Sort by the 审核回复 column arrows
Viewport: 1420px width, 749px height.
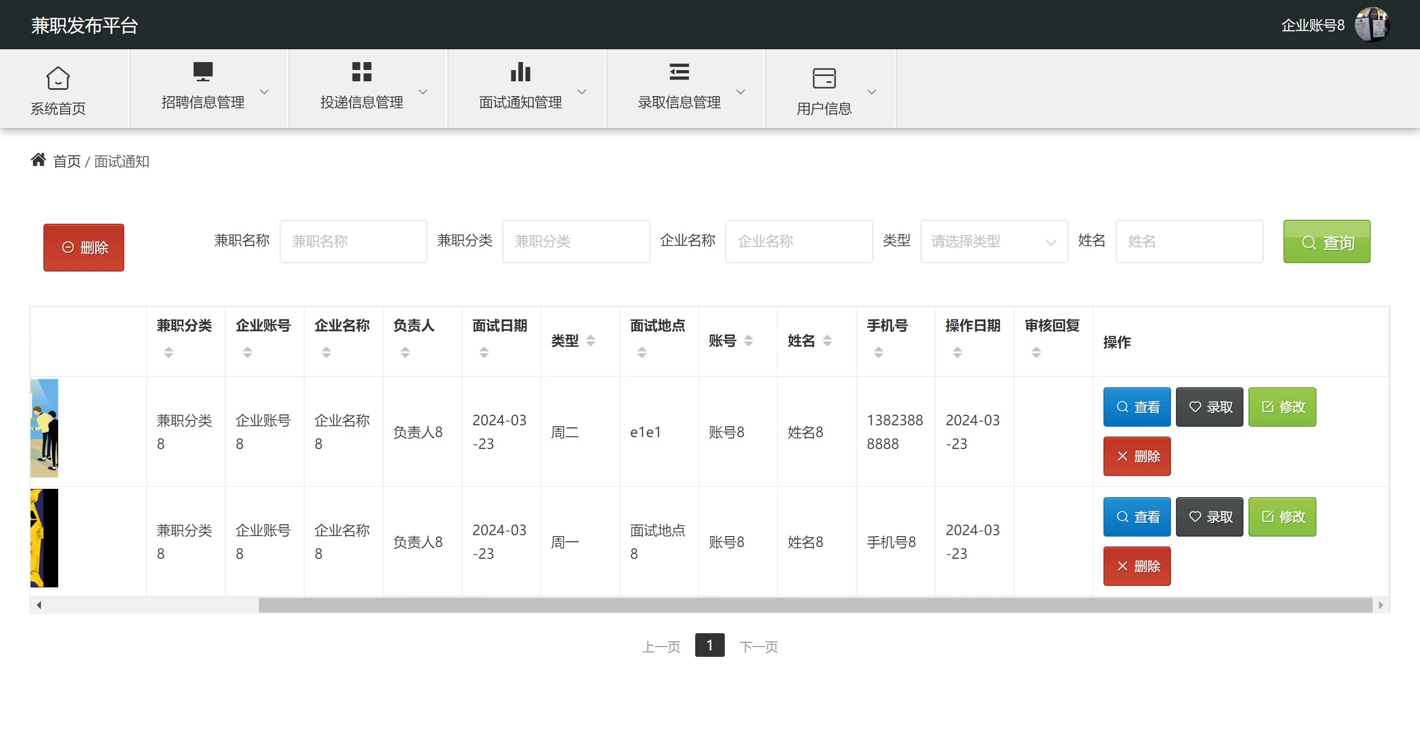click(1036, 352)
